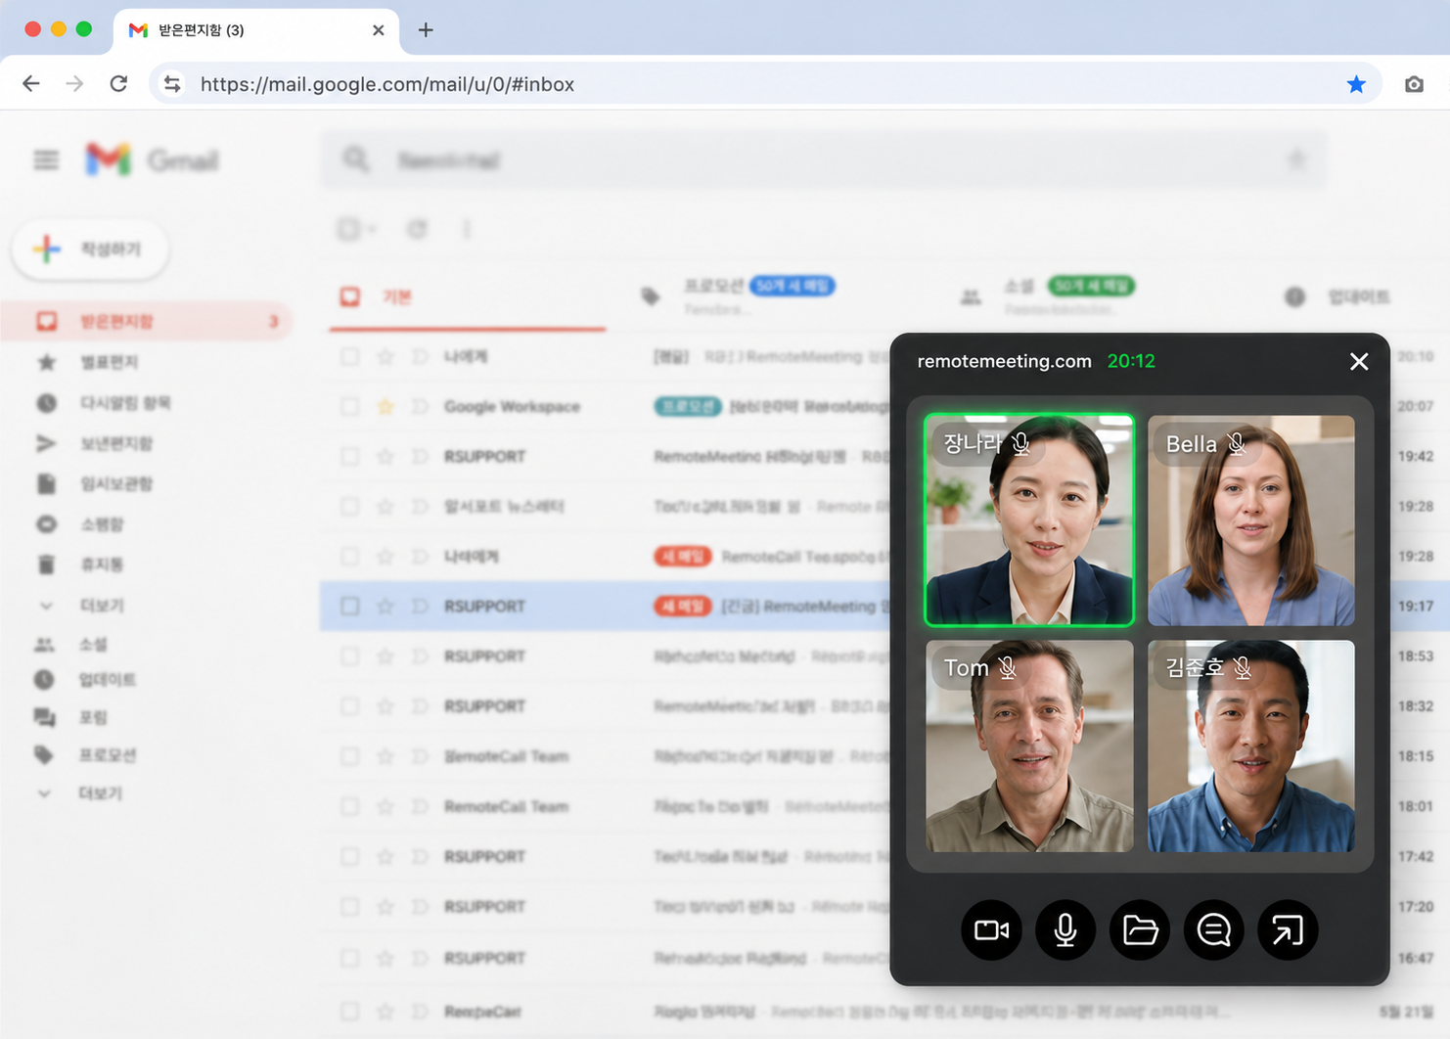
Task: Click the 작성하기 compose button
Action: point(90,249)
